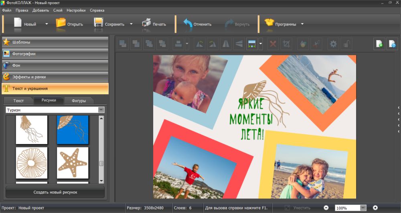Screen dimensions: 401x213
Task: Open the Слой menu
Action: coord(58,10)
